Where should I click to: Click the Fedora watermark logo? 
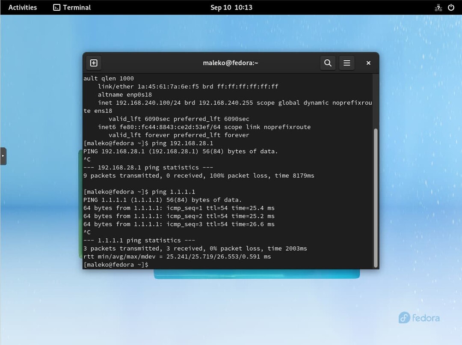pyautogui.click(x=418, y=318)
